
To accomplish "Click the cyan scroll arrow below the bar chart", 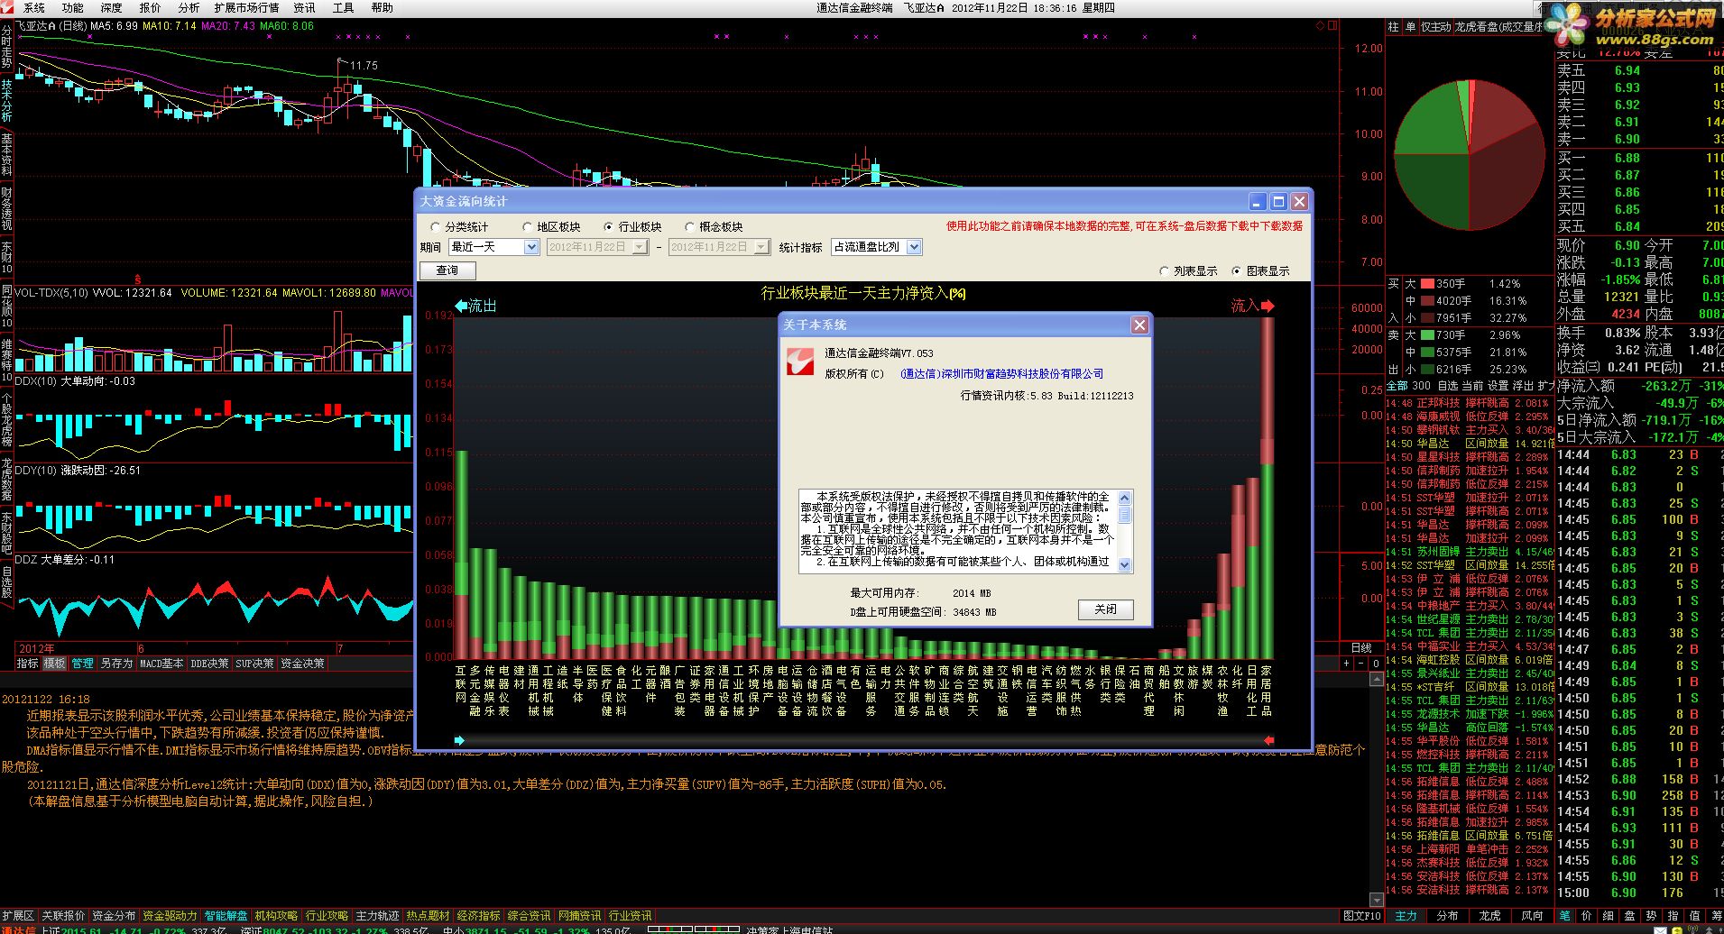I will 460,740.
